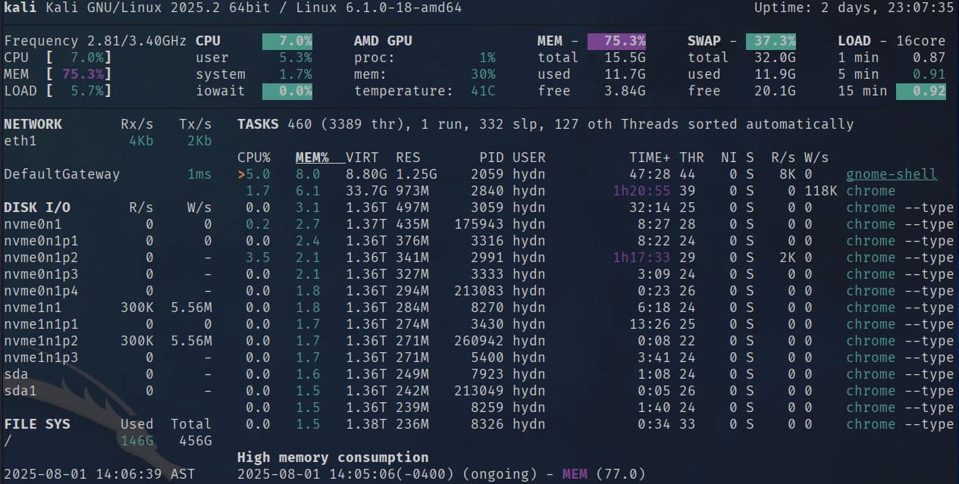
Task: Click the SWAP 37.3% usage indicator
Action: (770, 41)
